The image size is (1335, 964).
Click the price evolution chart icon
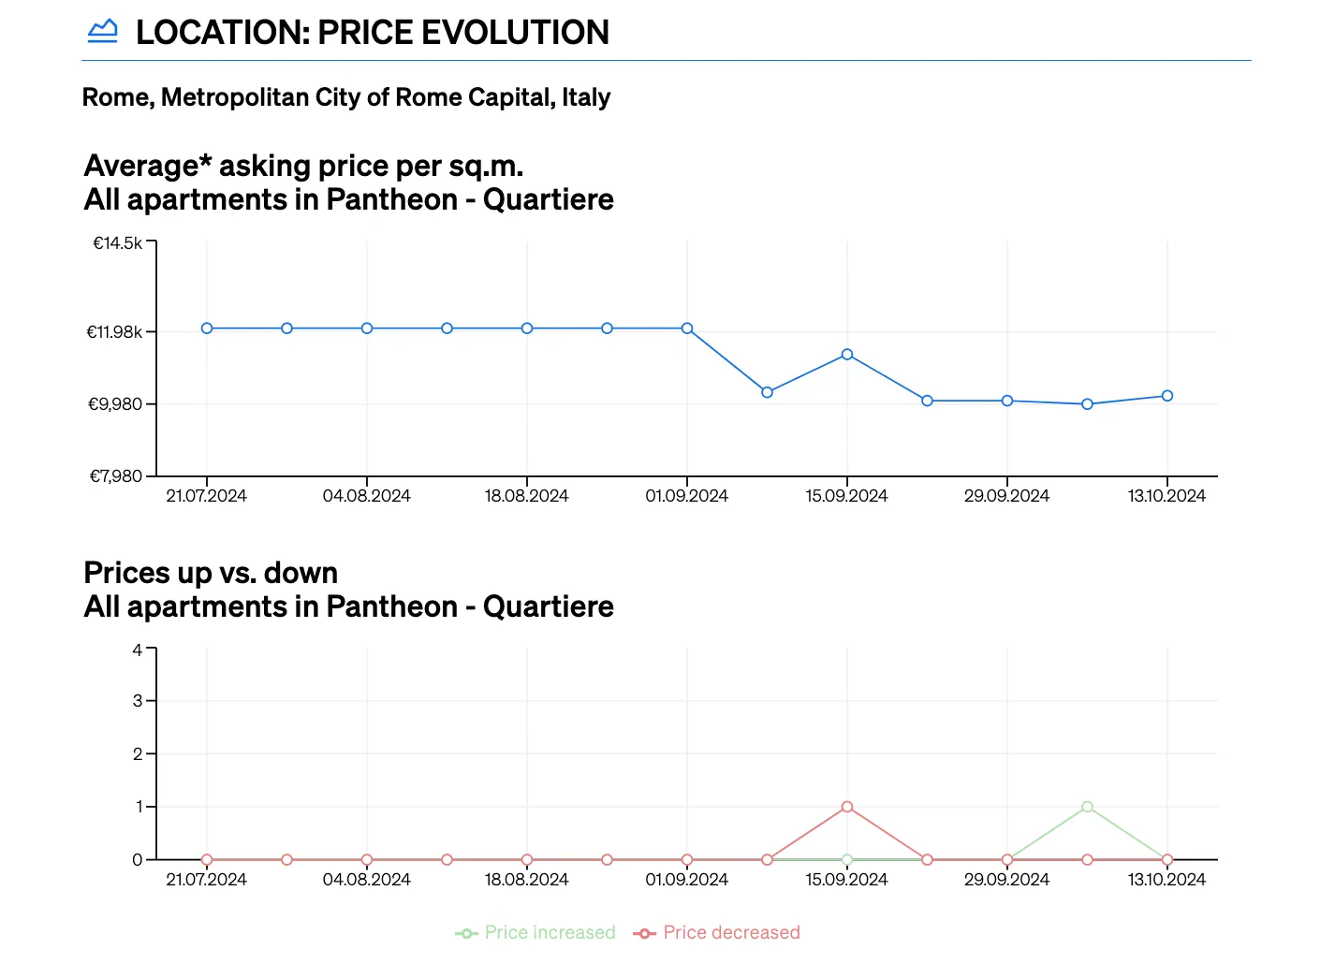tap(102, 31)
